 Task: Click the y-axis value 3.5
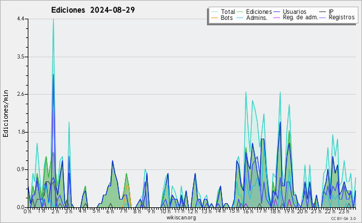click(x=21, y=57)
